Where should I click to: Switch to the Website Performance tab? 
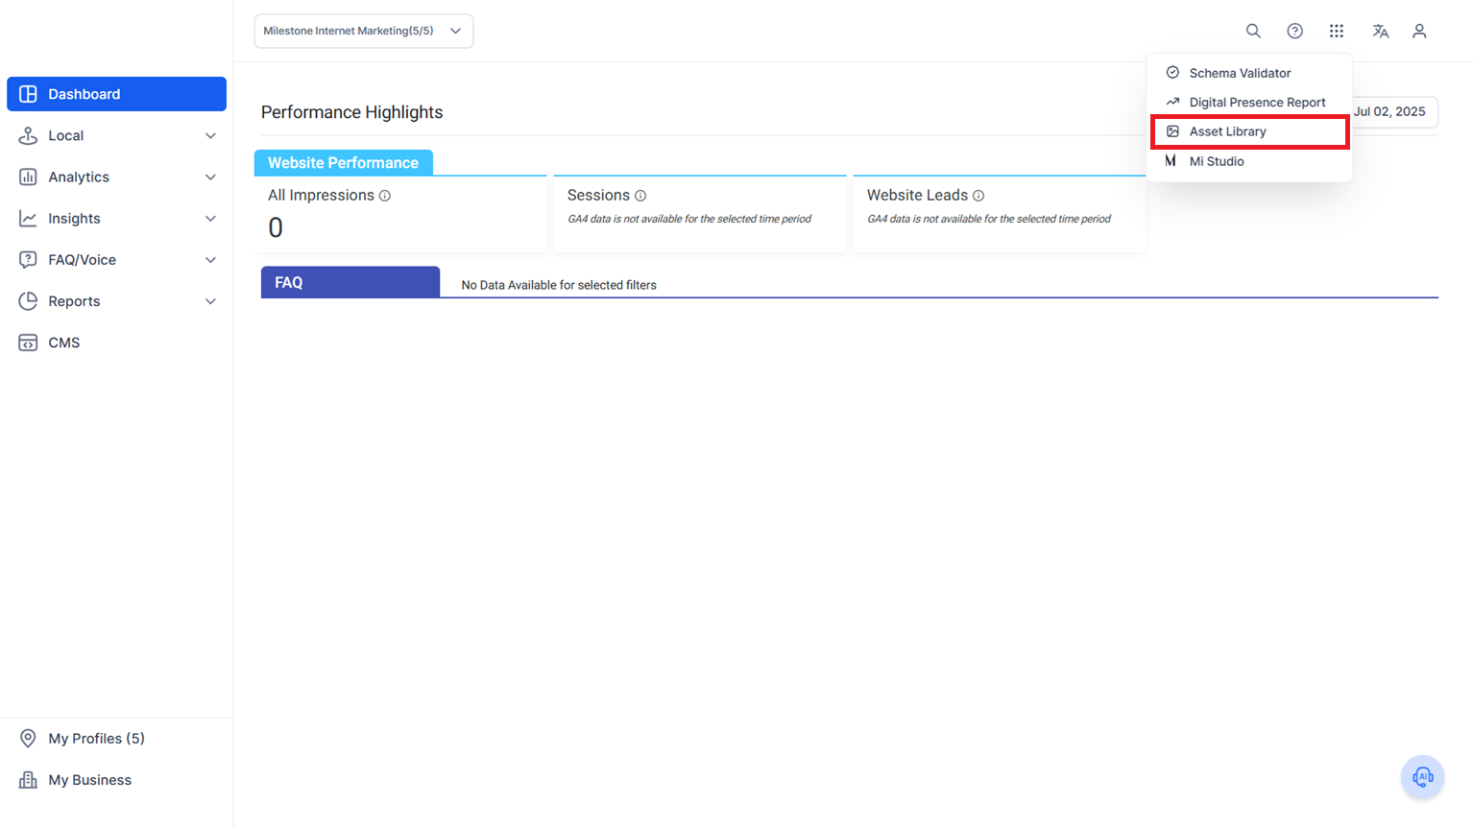(344, 162)
